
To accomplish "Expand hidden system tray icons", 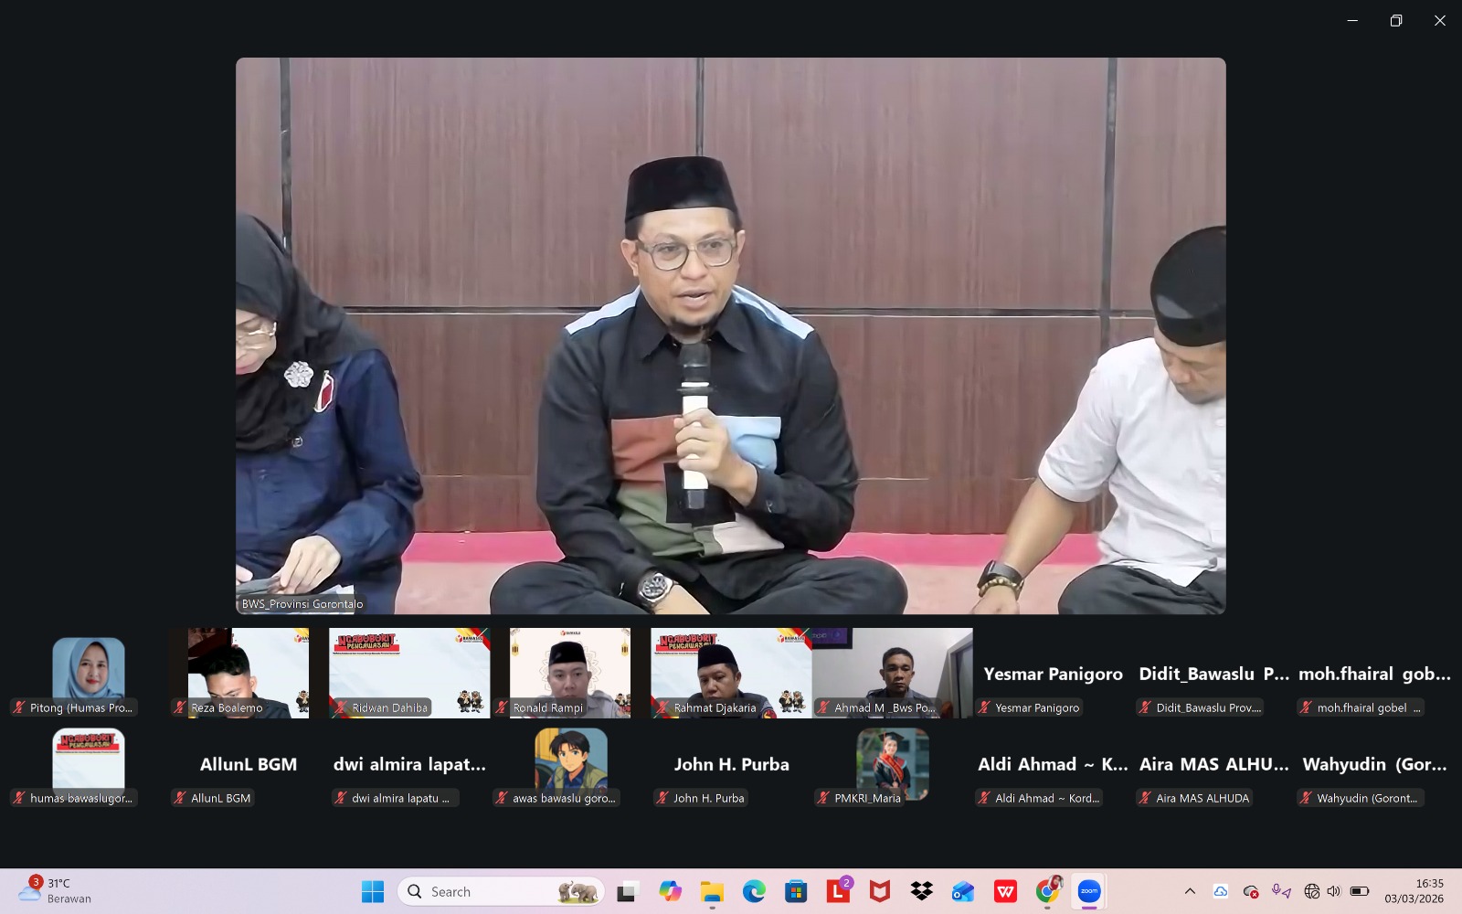I will point(1190,891).
